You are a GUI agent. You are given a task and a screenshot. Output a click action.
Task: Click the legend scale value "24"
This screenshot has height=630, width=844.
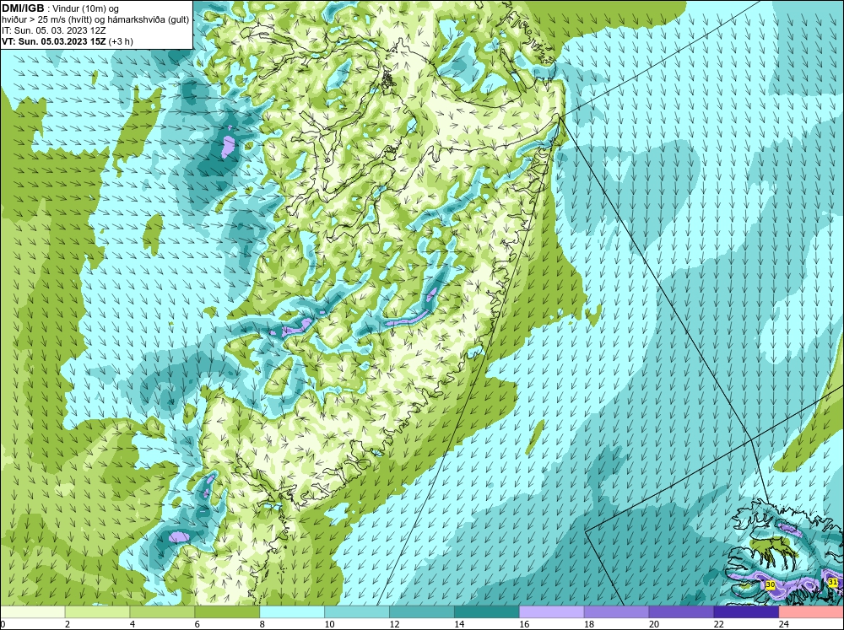784,624
